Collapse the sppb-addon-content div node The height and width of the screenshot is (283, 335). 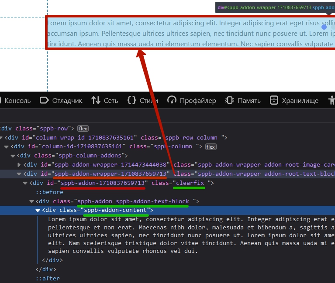[38, 211]
